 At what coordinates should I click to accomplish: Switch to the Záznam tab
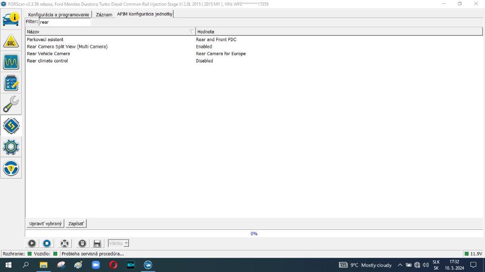point(104,15)
